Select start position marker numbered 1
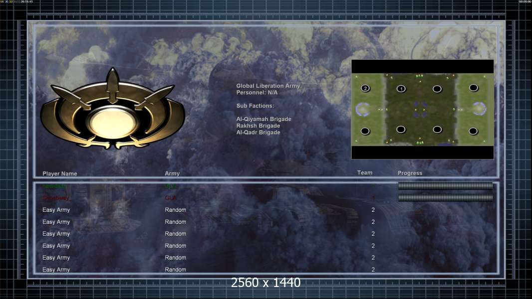Screen dimensions: 532x299 pyautogui.click(x=401, y=89)
